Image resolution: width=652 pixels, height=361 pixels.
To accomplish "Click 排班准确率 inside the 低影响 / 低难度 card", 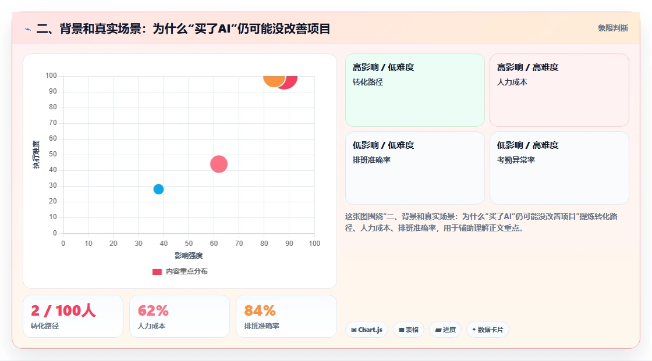I will point(371,160).
